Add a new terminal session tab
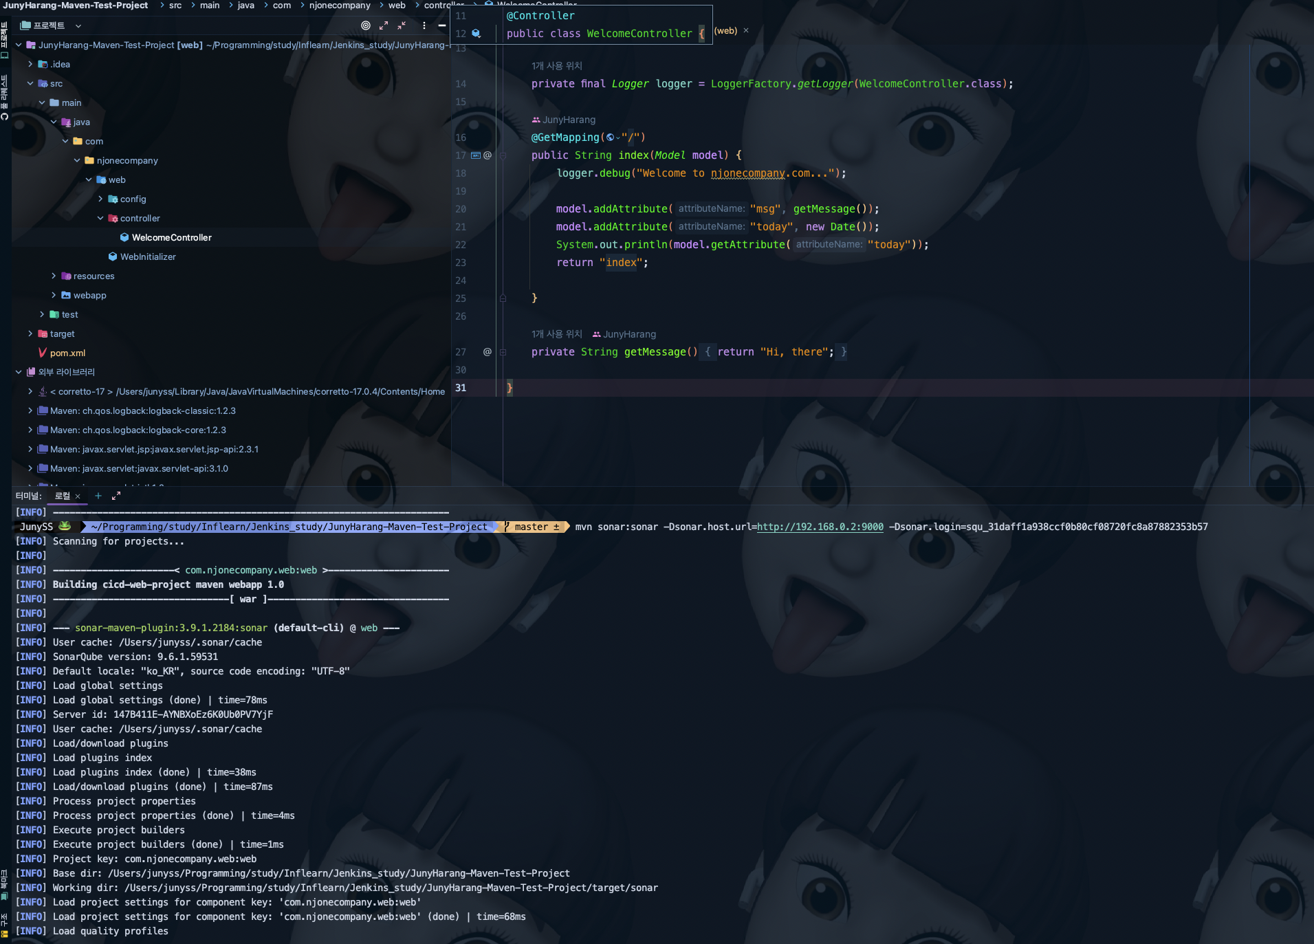The width and height of the screenshot is (1314, 944). click(x=98, y=496)
